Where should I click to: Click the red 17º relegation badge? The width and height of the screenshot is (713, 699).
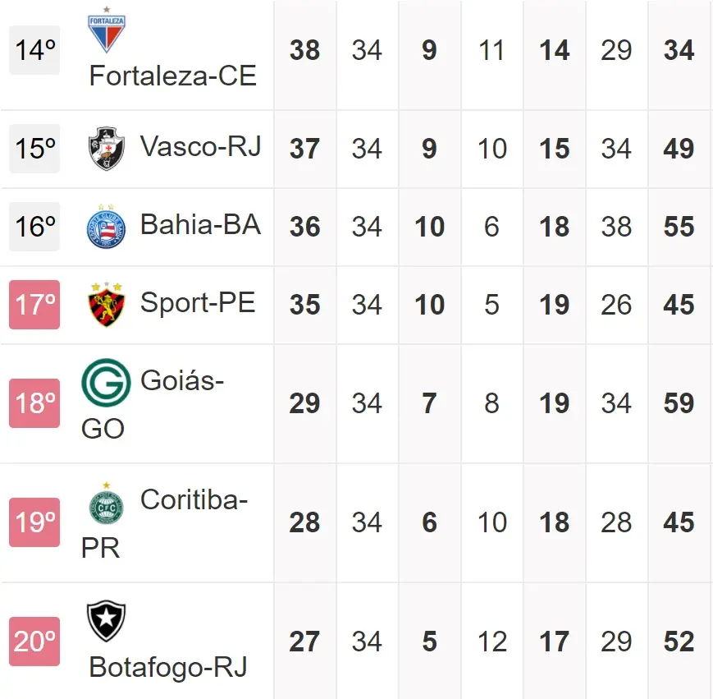coord(34,305)
